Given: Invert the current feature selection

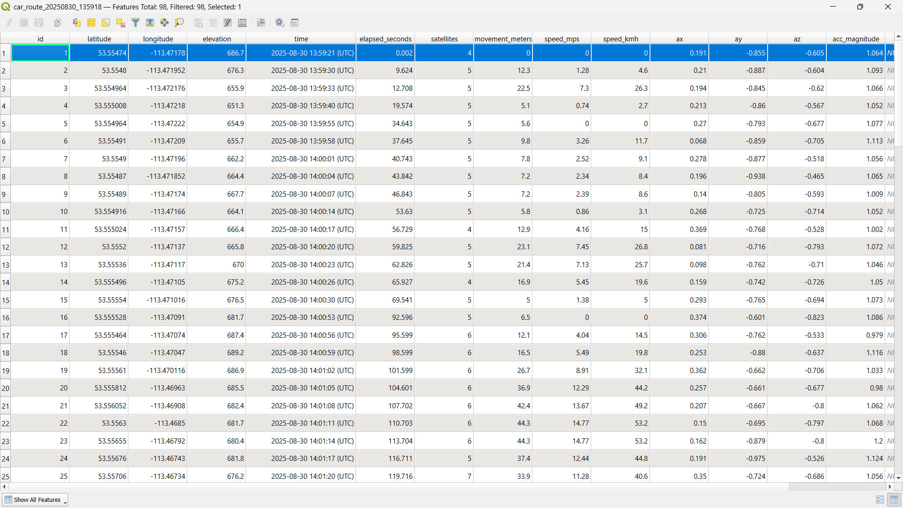Looking at the screenshot, I should click(106, 23).
